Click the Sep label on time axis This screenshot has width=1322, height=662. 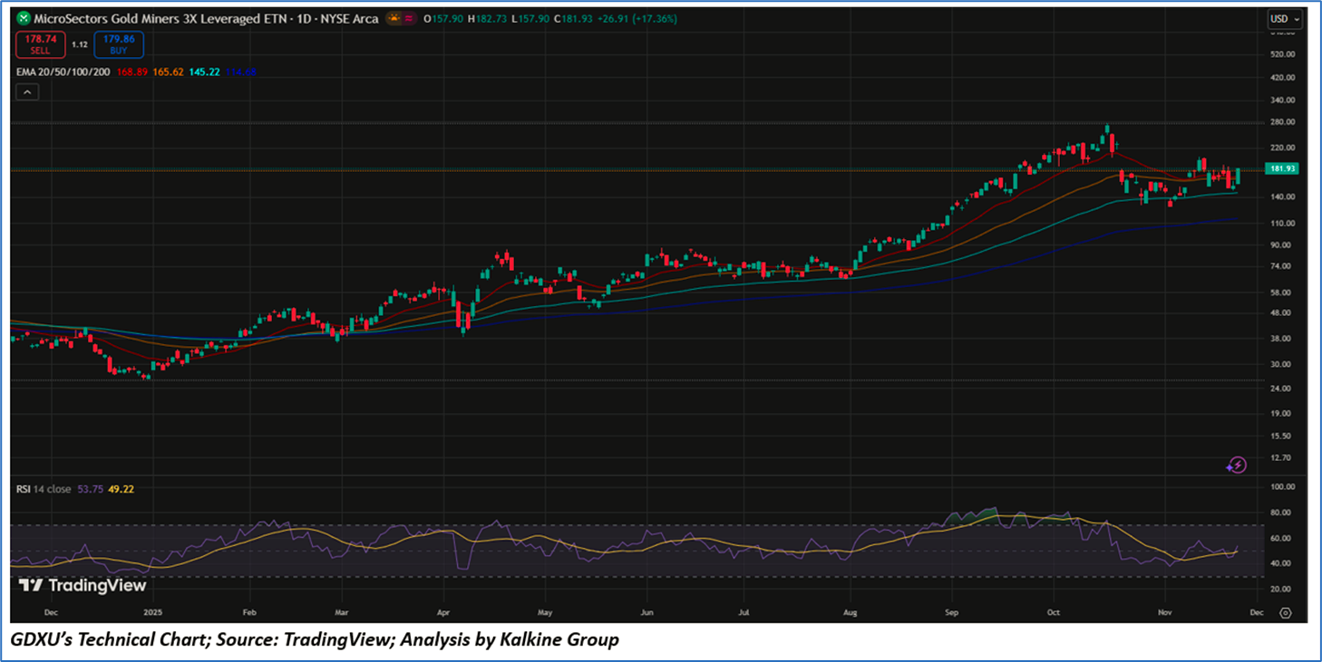(x=950, y=613)
